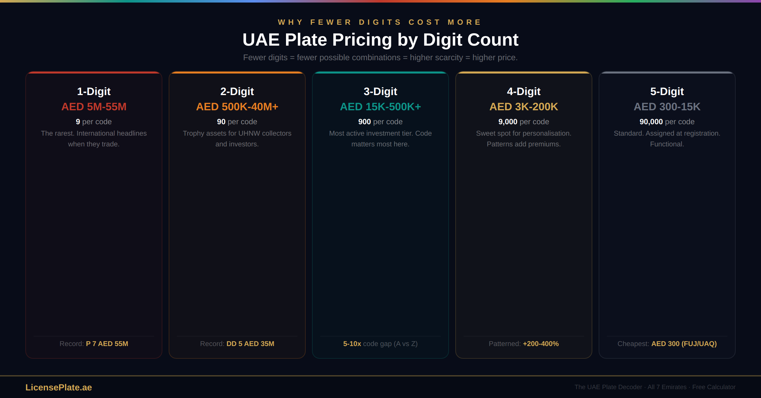Click the AED 500K-40M+ price text
This screenshot has width=761, height=398.
coord(237,107)
